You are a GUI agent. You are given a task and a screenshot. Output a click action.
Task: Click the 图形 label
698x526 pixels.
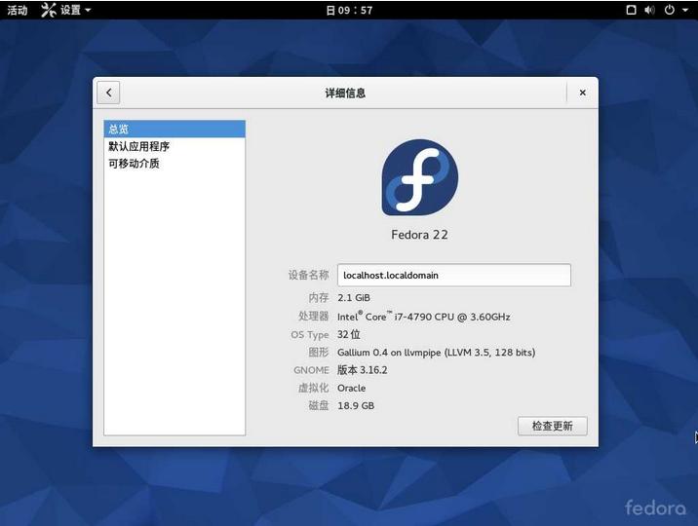tap(319, 353)
